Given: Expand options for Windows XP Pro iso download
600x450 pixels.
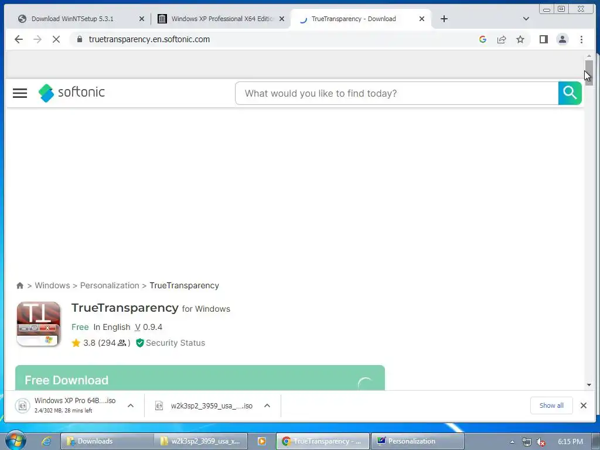Looking at the screenshot, I should pyautogui.click(x=131, y=405).
